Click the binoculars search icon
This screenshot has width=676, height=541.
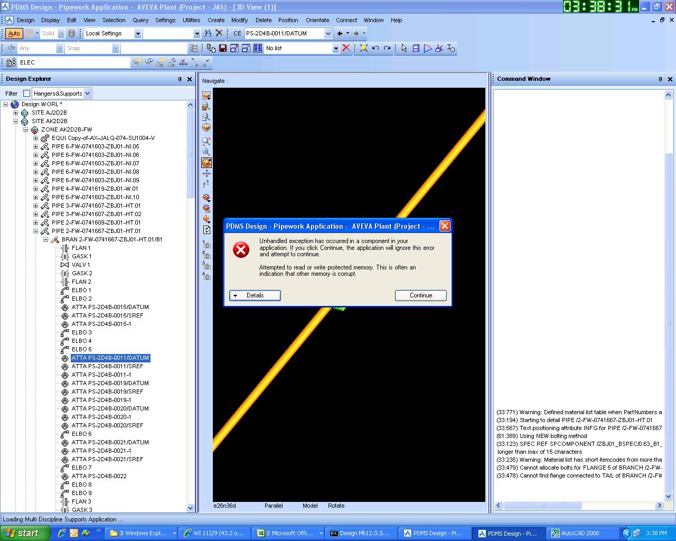click(208, 33)
